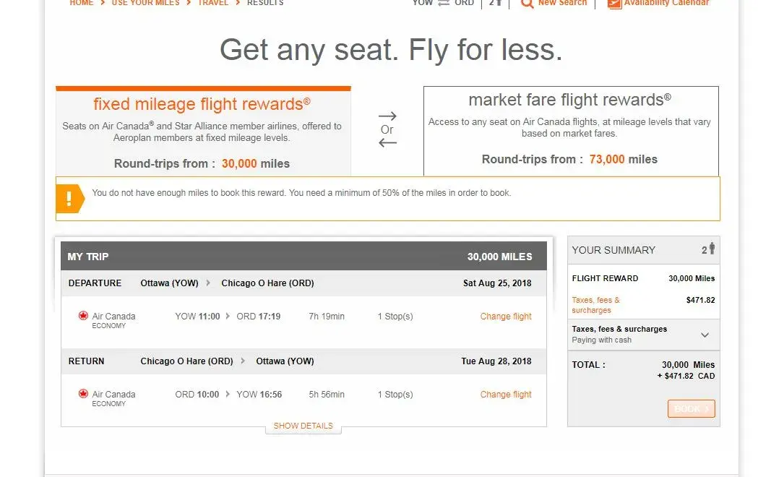Click the 1 Stop(s) text on departure flight

coord(395,317)
